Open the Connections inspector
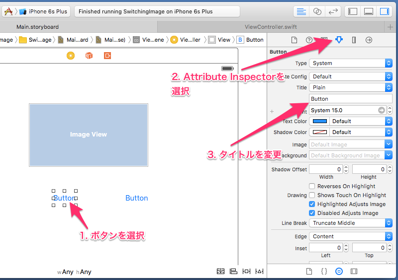Viewport: 398px width, 280px height. tap(369, 40)
